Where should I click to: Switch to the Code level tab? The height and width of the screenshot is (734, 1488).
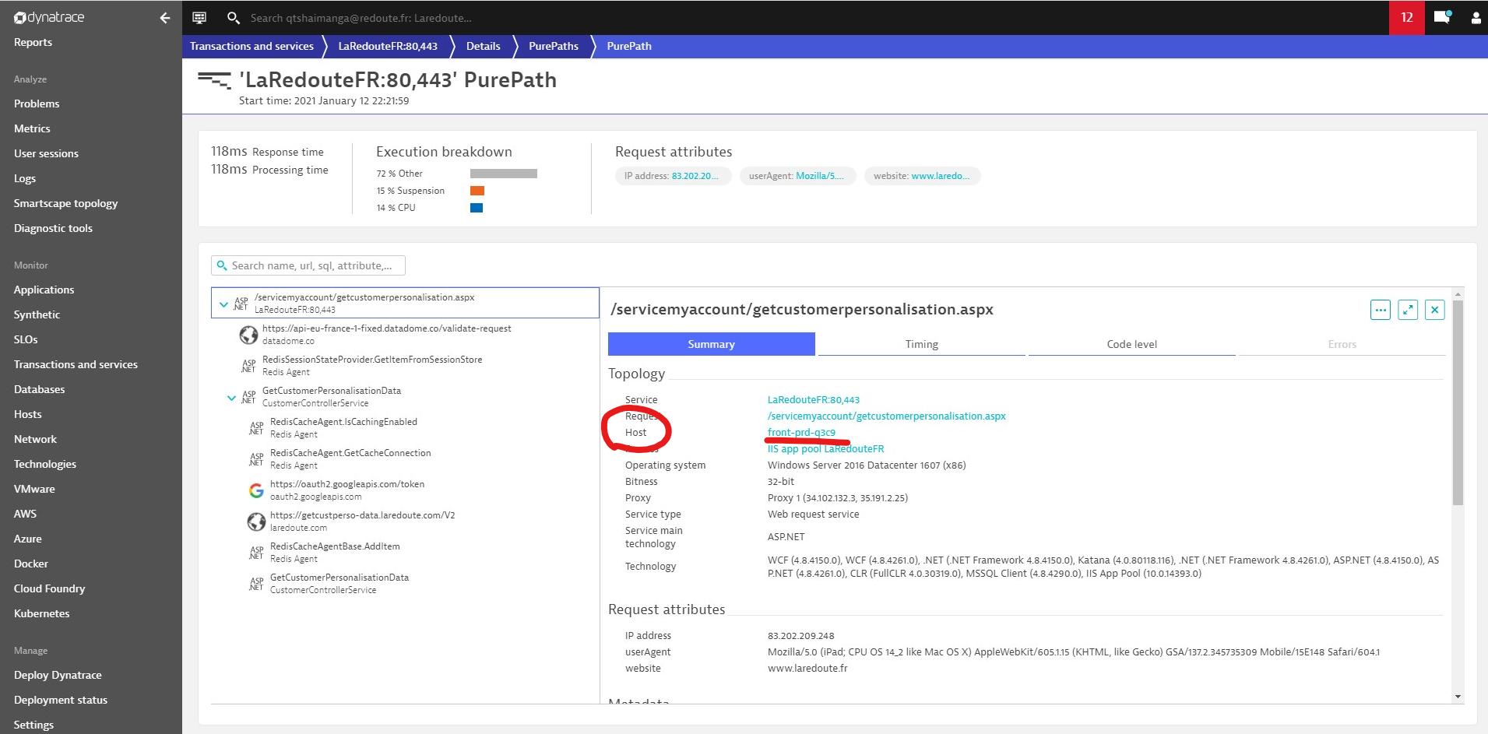pyautogui.click(x=1131, y=344)
